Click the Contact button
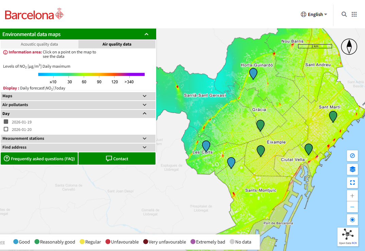 click(x=117, y=158)
